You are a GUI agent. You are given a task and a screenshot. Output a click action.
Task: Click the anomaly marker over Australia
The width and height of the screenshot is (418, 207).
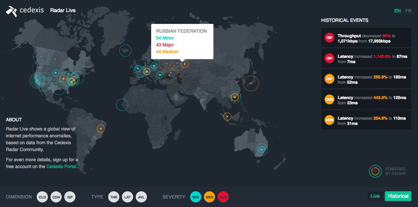[262, 150]
